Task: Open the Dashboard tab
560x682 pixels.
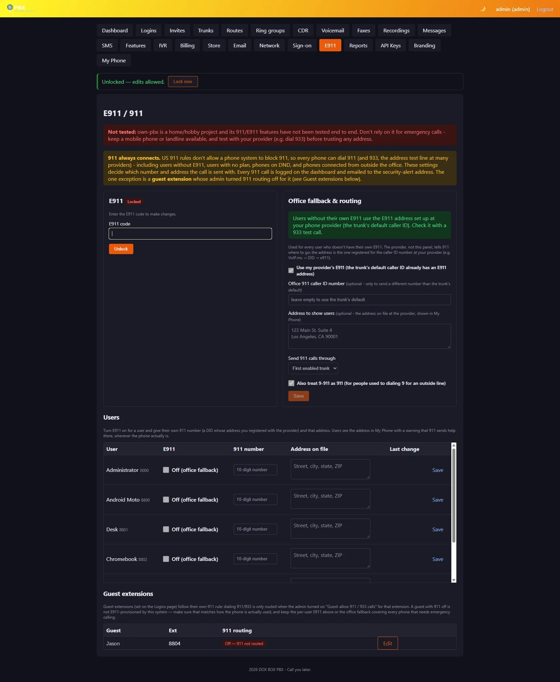Action: point(115,30)
